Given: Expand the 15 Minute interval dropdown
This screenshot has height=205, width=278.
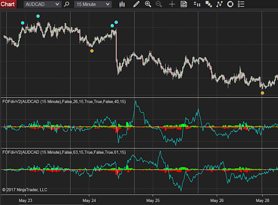Looking at the screenshot, I should pyautogui.click(x=108, y=4).
